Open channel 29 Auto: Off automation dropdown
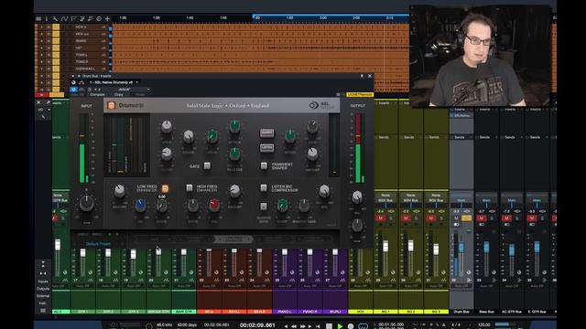This screenshot has width=586, height=329. (x=385, y=286)
